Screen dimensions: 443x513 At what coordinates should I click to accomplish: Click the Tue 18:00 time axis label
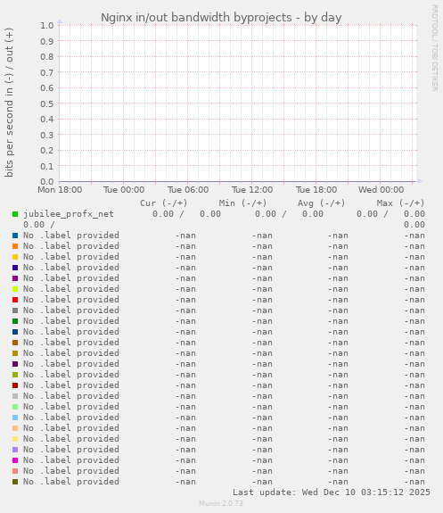click(316, 190)
